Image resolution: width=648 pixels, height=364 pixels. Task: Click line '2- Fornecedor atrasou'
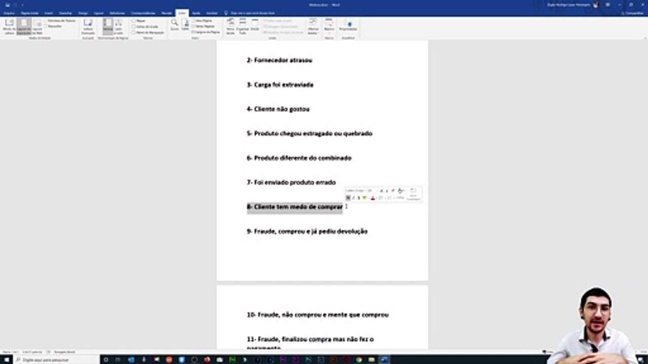coord(279,60)
